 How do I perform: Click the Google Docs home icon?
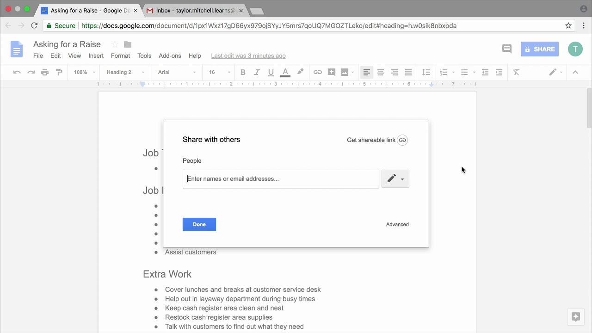pos(17,49)
